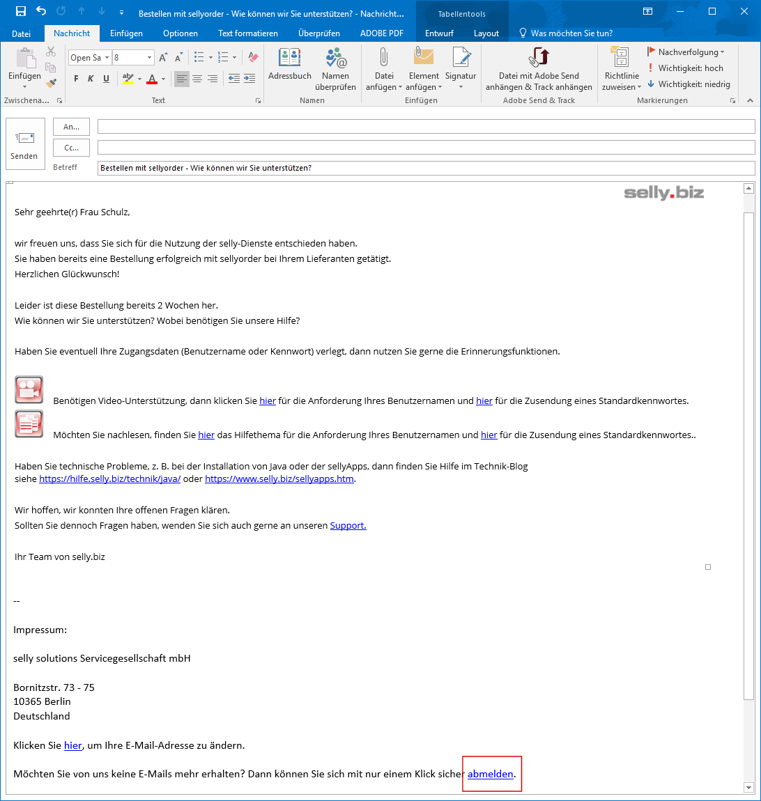Apply the yellow text highlight color
This screenshot has width=761, height=801.
tap(128, 79)
